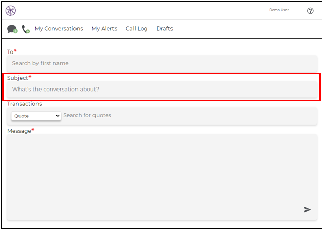This screenshot has height=231, width=324.
Task: Click the Message field label
Action: click(x=19, y=131)
